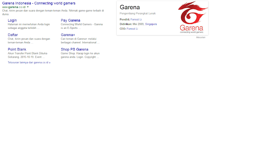
Task: Click the snippet 'Connecting World Gamers - Garena'
Action: tap(82, 24)
